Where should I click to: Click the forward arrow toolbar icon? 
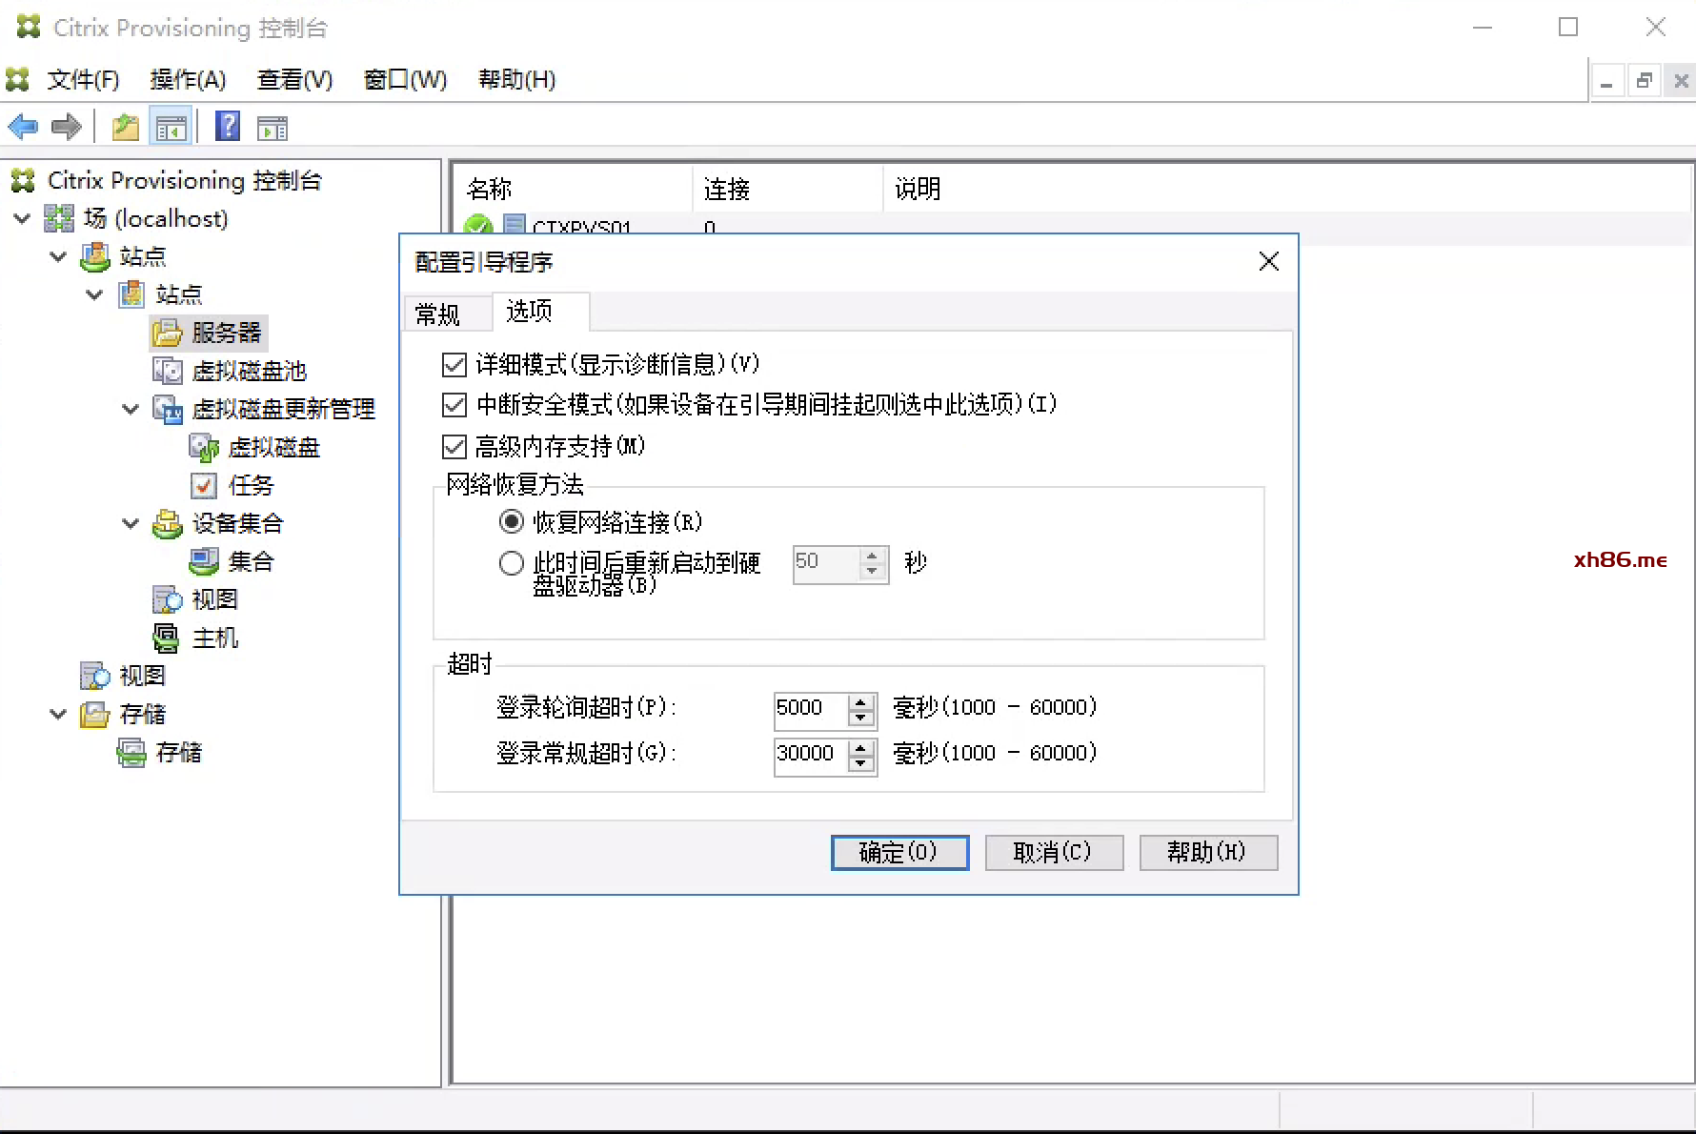point(66,127)
